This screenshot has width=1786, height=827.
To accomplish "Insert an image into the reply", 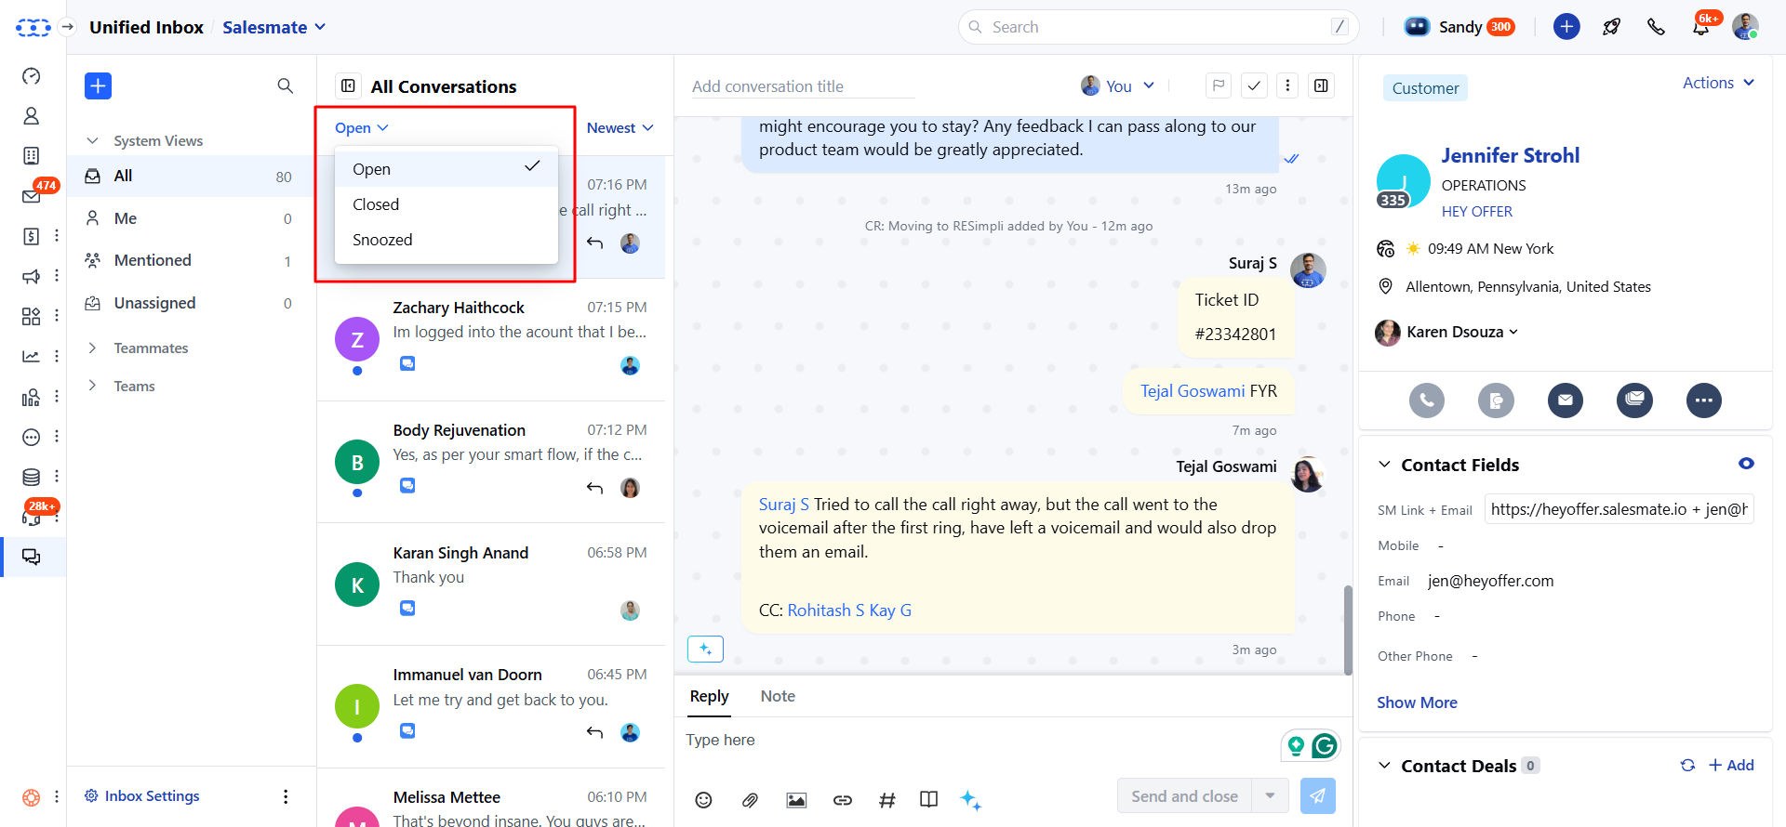I will 796,800.
